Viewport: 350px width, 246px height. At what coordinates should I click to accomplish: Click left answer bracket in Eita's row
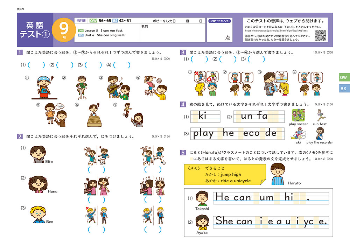[x=97, y=170]
